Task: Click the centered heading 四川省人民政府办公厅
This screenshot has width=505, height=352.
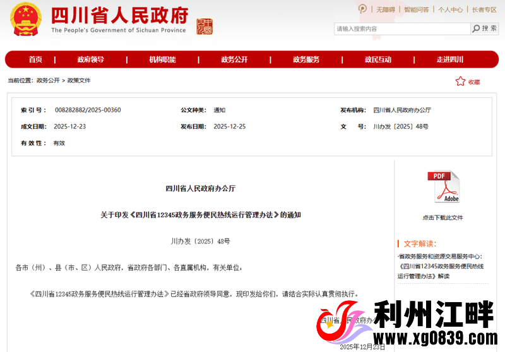Action: (201, 188)
